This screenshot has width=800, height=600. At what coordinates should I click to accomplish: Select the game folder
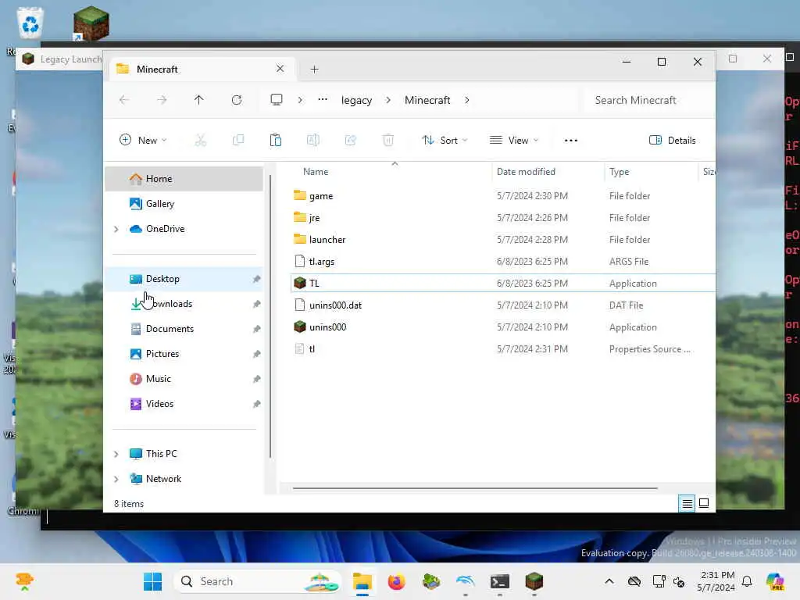502,196
